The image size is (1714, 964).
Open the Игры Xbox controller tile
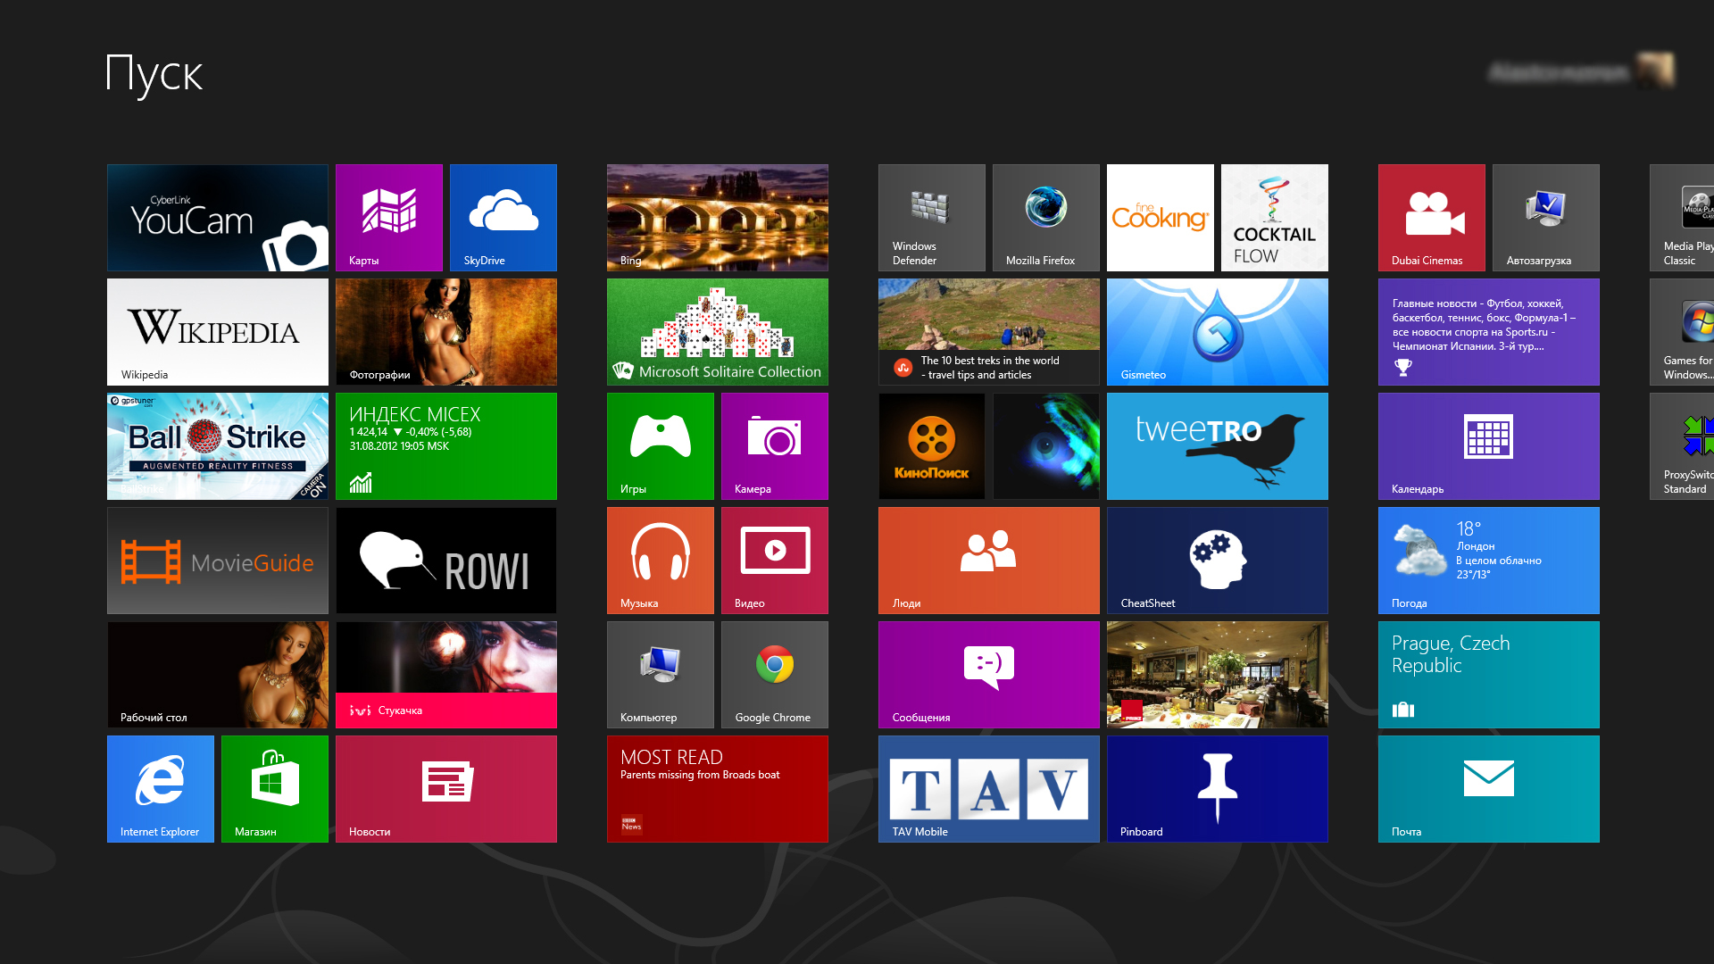coord(660,445)
